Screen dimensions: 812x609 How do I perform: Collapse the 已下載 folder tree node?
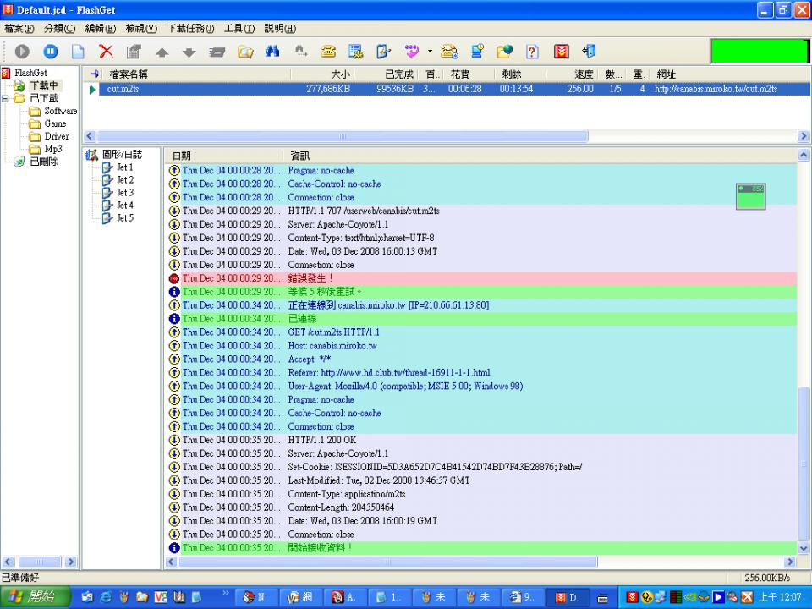tap(7, 98)
